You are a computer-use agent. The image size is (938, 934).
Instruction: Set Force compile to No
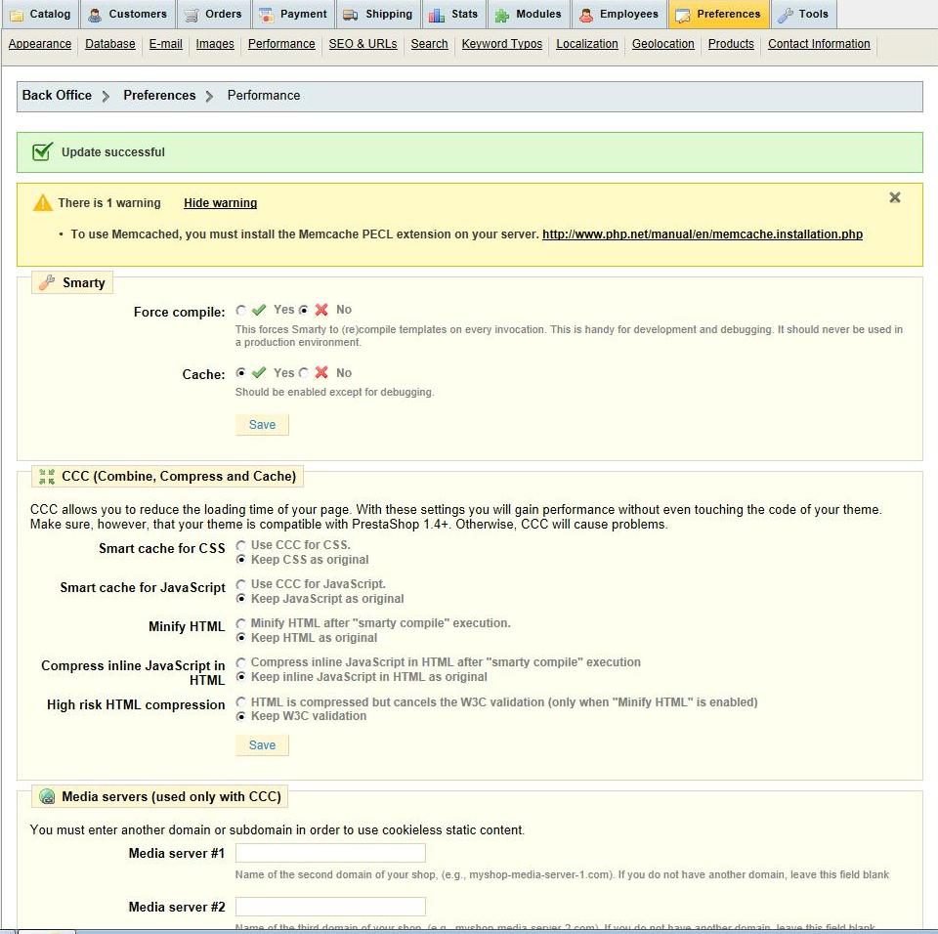click(304, 310)
